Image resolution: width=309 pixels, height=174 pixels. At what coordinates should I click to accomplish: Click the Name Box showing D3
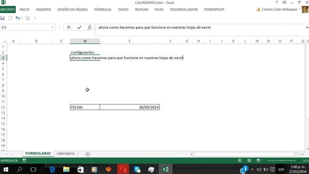[x=26, y=27]
